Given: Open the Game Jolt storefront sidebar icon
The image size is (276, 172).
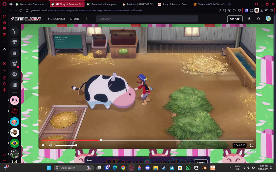Looking at the screenshot, I should 14,42.
